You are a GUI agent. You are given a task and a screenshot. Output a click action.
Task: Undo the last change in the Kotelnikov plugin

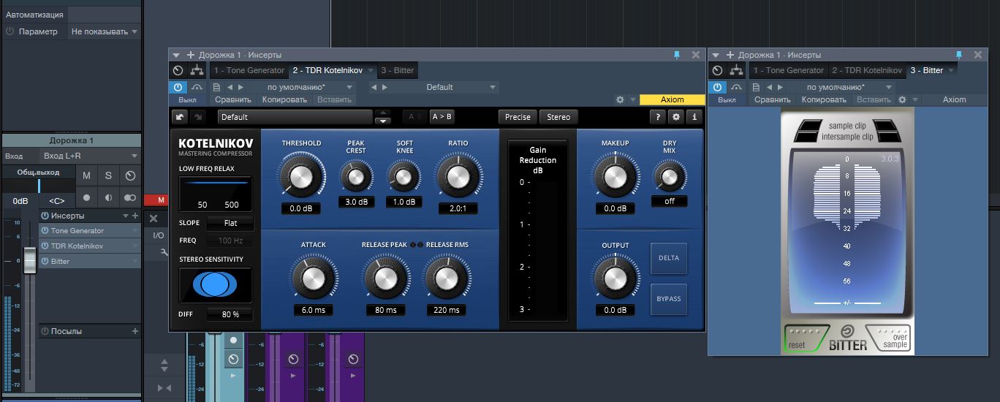click(180, 117)
